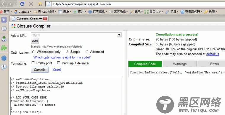Viewport: 225px width, 115px height.
Task: Open the downloads sidebar icon
Action: click(x=4, y=39)
